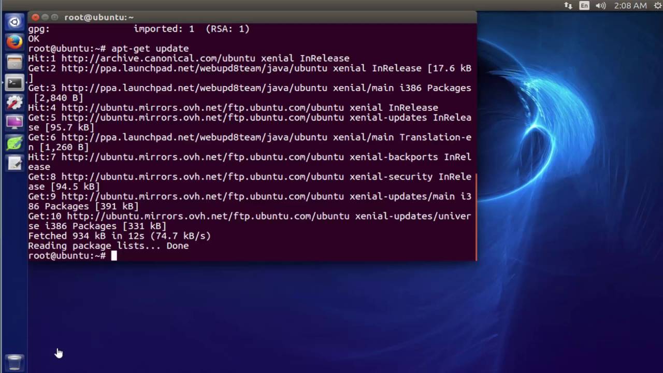663x373 pixels.
Task: Click the terminal prompt cursor block
Action: (x=114, y=255)
